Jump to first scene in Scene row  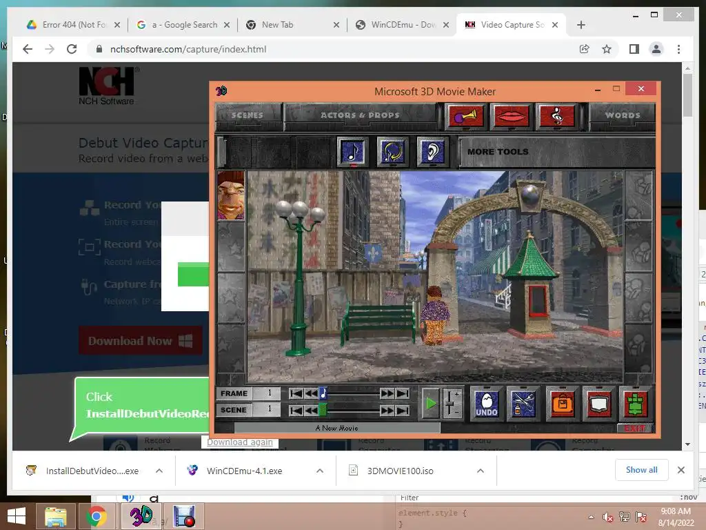[296, 410]
